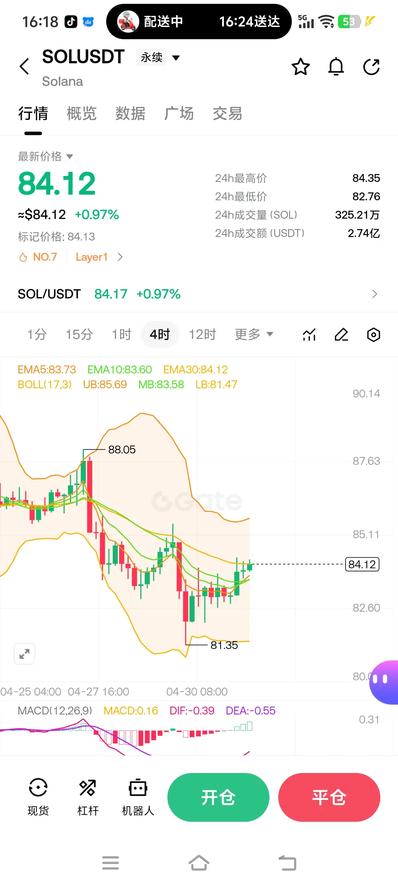
Task: Tap the green 开仓 button
Action: click(218, 797)
